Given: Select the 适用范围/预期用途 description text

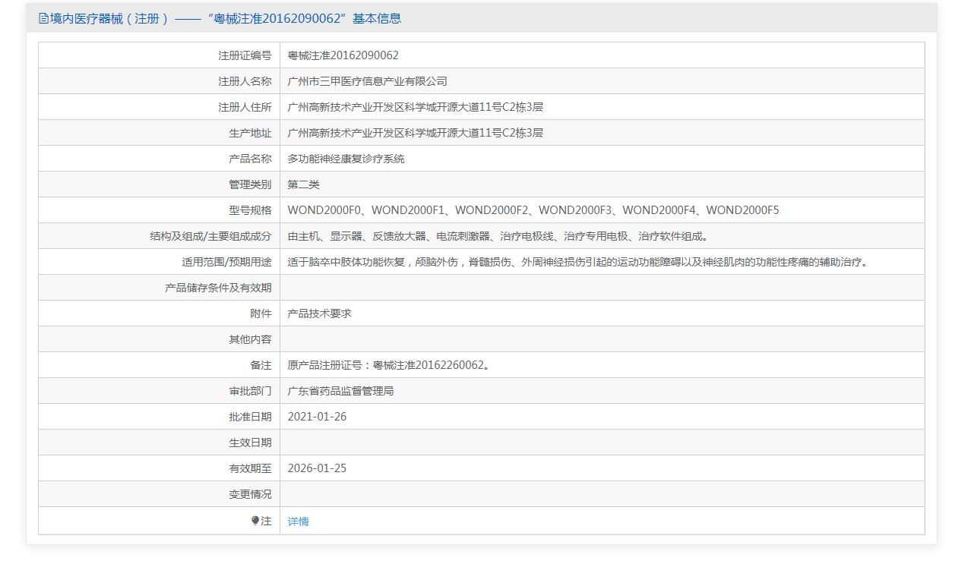Looking at the screenshot, I should click(577, 262).
